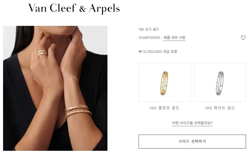Select the 18K yellow gold bracelet image

[164, 82]
